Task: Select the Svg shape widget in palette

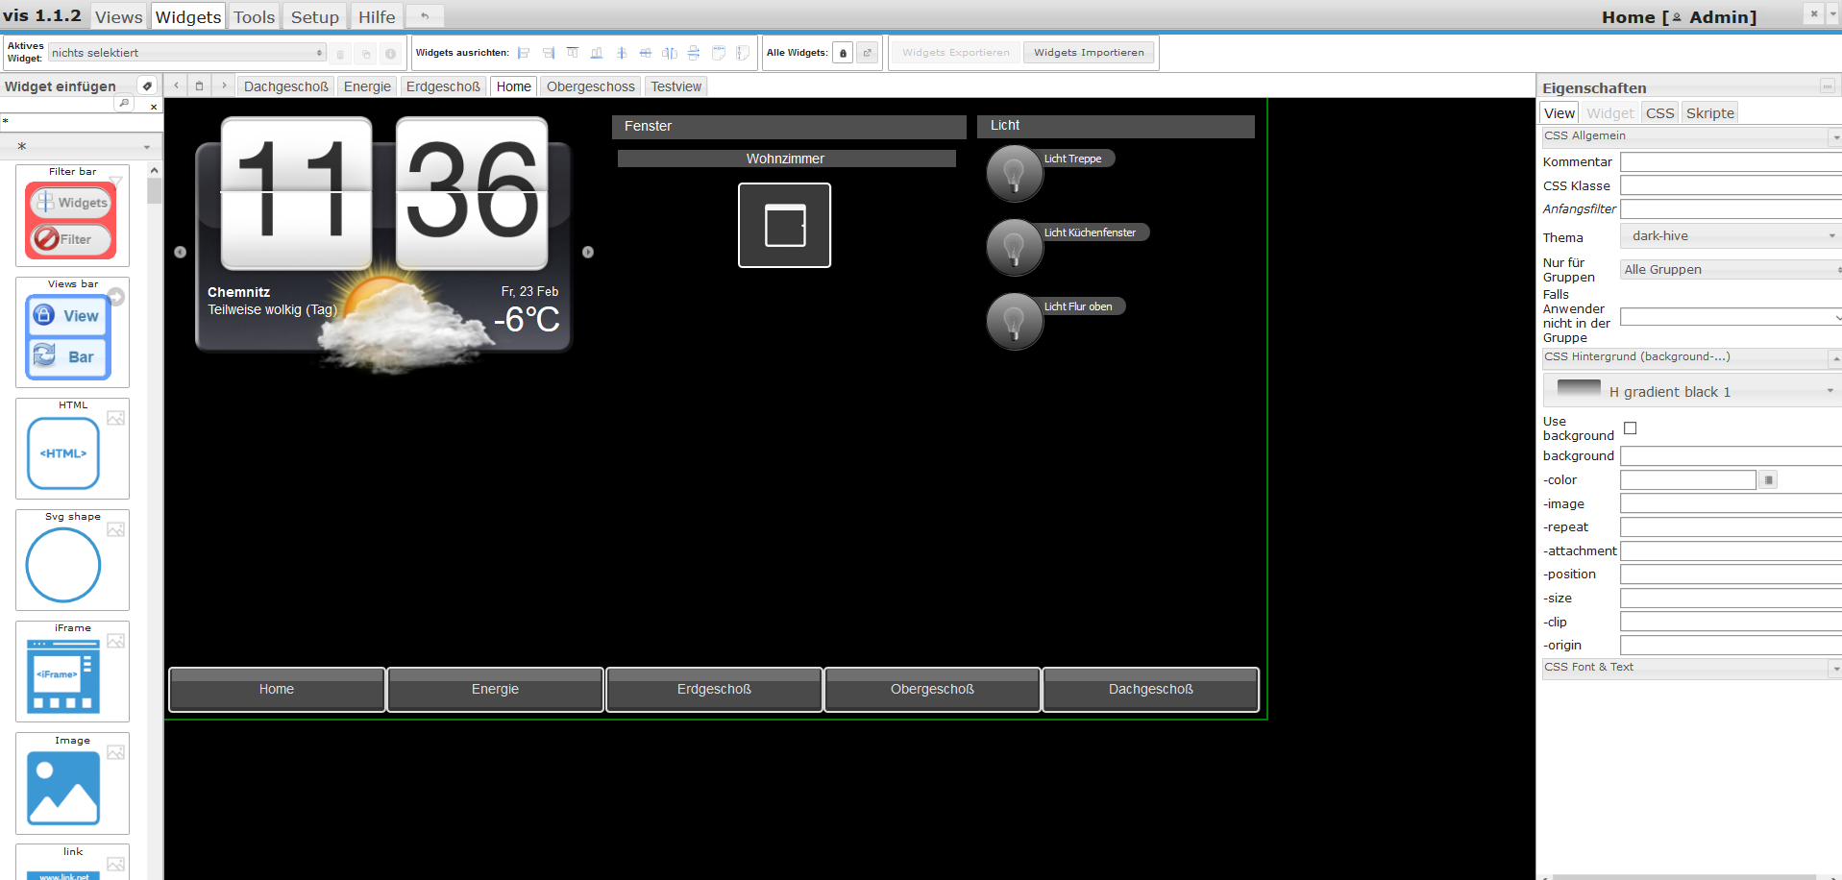Action: pos(63,566)
